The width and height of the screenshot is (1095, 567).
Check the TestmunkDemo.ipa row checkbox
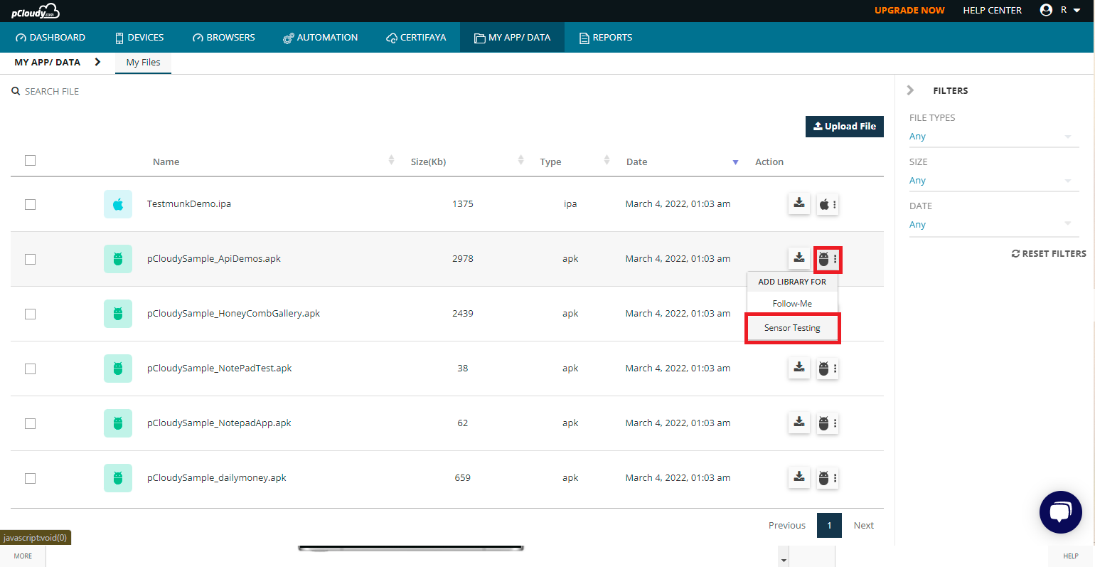pyautogui.click(x=30, y=204)
